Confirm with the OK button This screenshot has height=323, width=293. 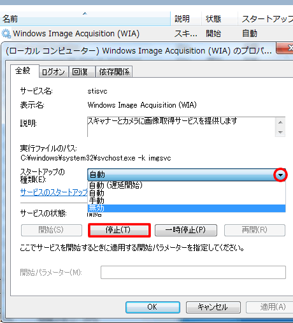(153, 307)
